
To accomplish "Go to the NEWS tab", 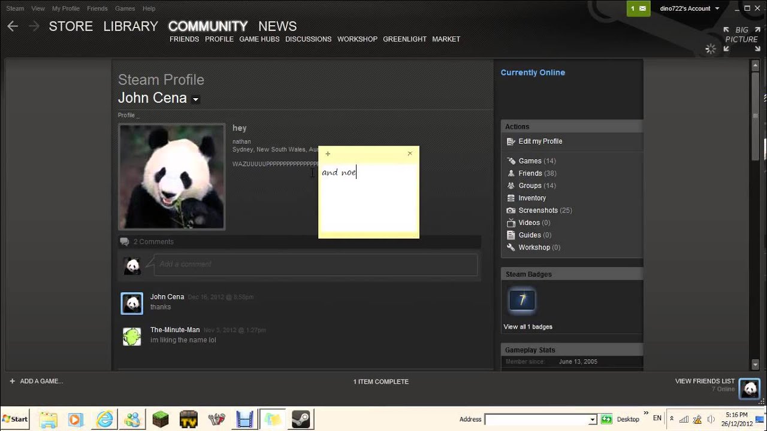I will (277, 26).
